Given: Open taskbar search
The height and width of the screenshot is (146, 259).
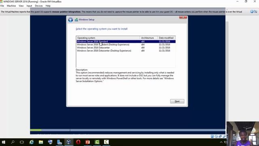Looking at the screenshot, I should (x=13, y=142).
